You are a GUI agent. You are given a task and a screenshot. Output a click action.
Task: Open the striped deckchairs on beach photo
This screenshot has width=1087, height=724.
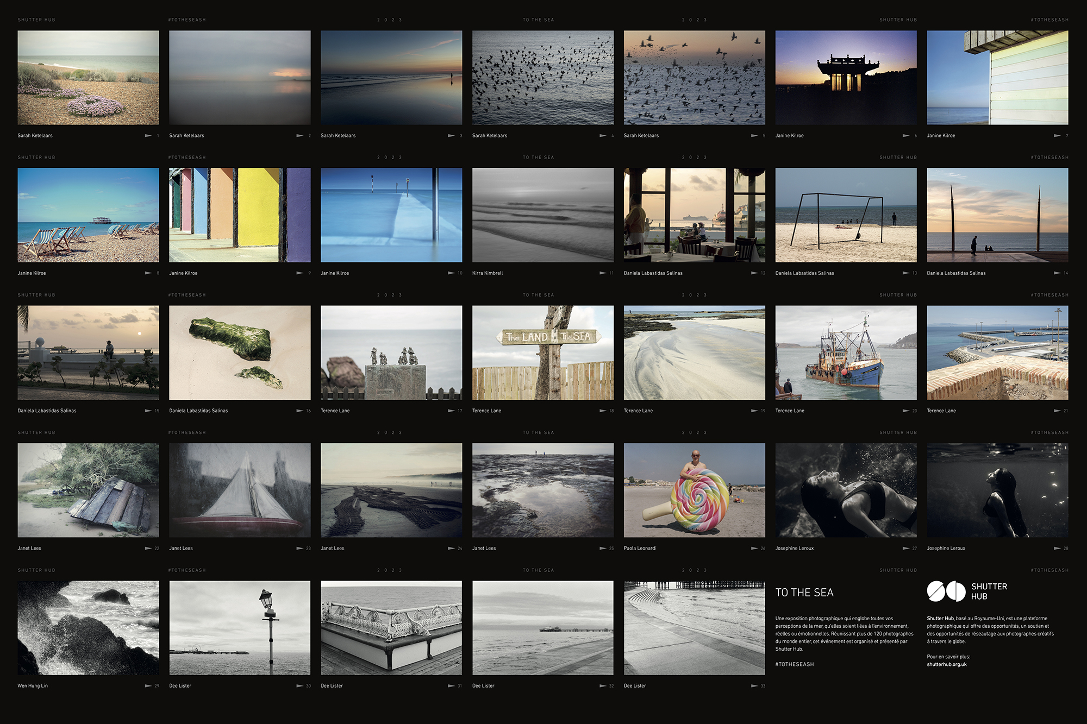[88, 215]
